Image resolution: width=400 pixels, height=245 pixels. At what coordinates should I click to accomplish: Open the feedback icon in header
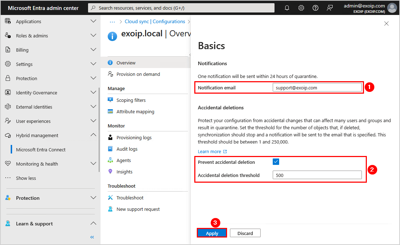point(330,8)
